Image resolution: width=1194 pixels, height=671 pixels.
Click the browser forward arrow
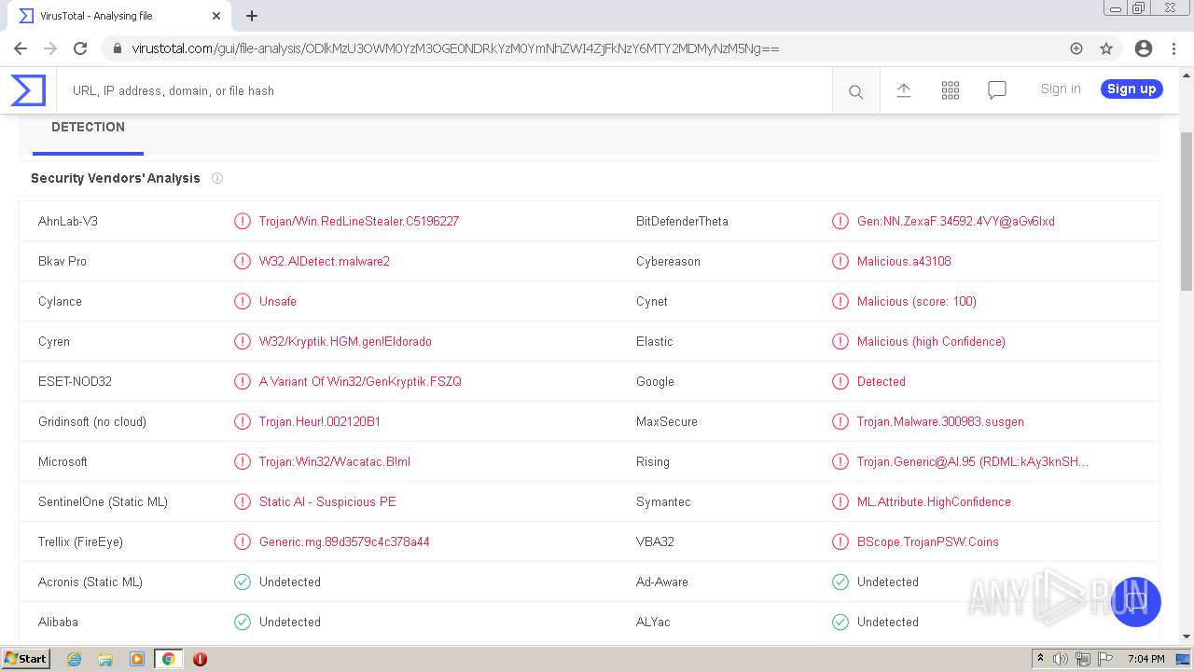[50, 48]
